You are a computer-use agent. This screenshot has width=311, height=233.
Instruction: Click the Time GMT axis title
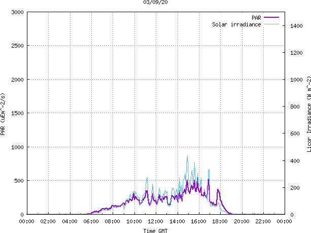(155, 230)
